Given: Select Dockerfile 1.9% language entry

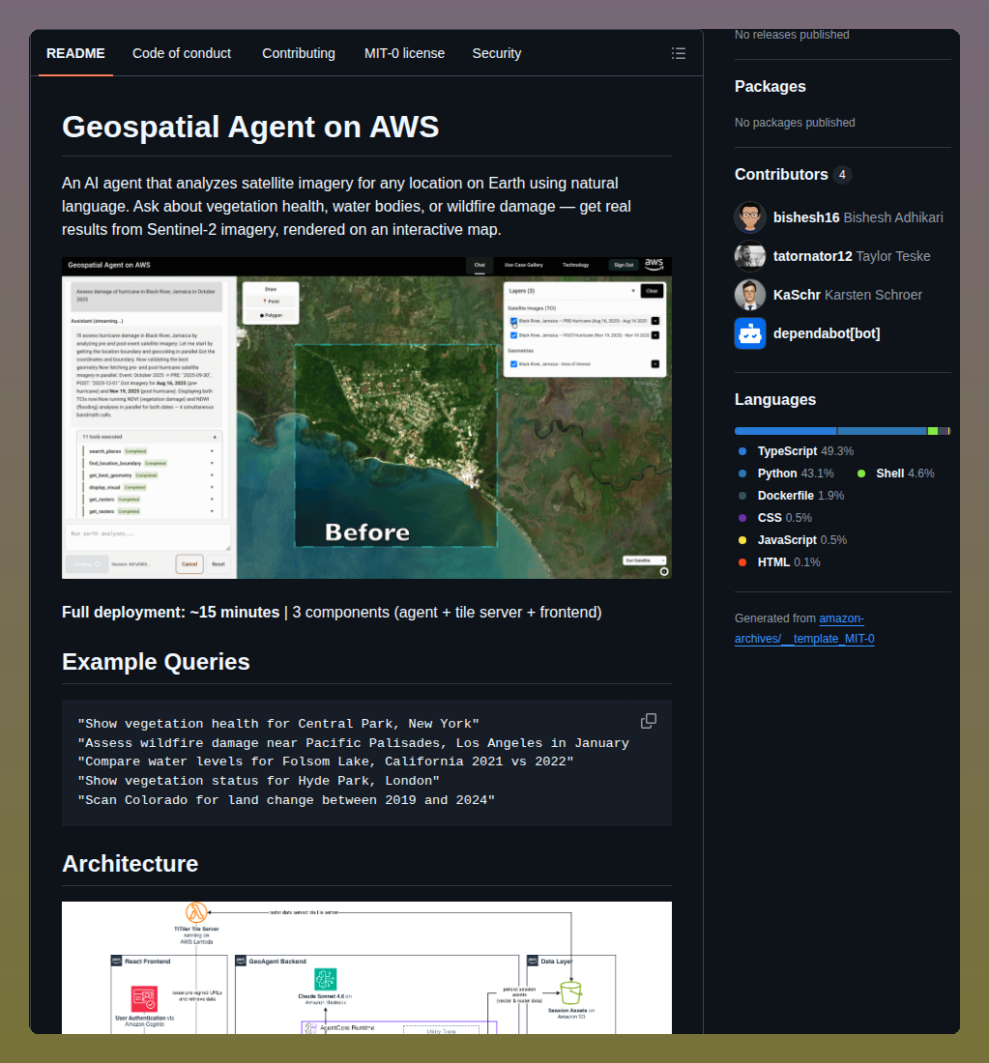Looking at the screenshot, I should (x=791, y=497).
